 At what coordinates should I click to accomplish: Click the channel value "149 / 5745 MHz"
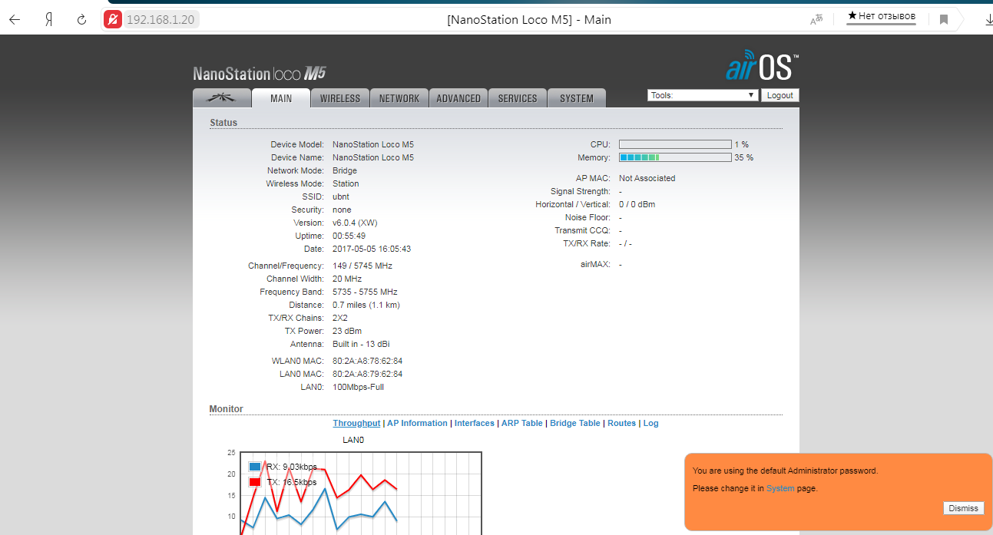(362, 266)
